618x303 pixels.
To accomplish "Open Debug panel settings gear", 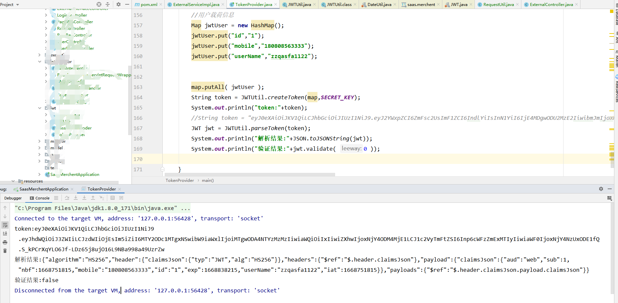I will 601,189.
